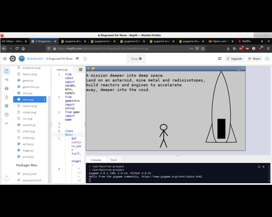Switch to the pygame.Surface browser tab
Viewport: 272px width, 217px height.
[x=162, y=41]
